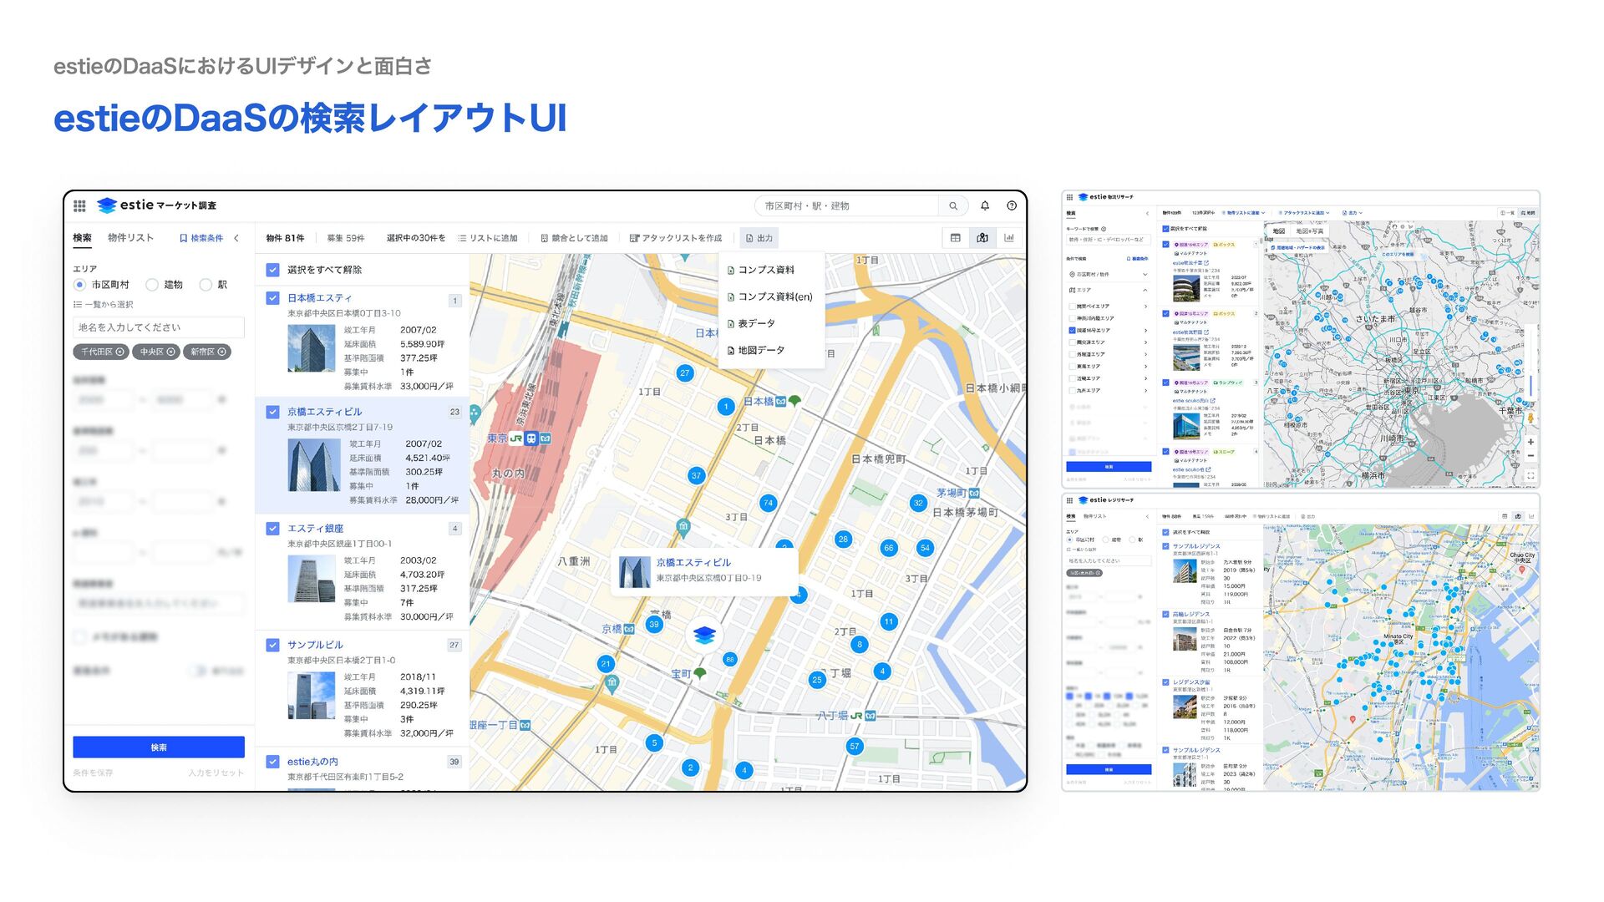Remove the 千代田区 area chip

click(120, 352)
